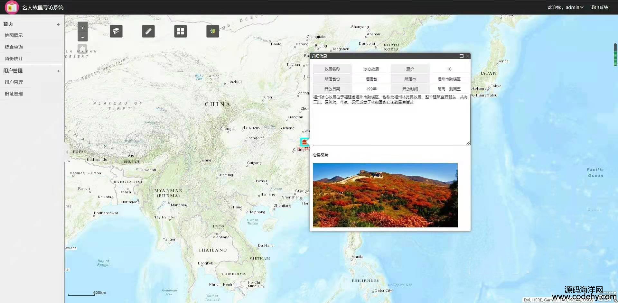Click the description text area
The image size is (618, 303).
pos(391,119)
